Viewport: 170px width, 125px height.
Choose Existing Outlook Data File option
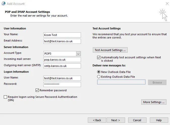point(99,77)
